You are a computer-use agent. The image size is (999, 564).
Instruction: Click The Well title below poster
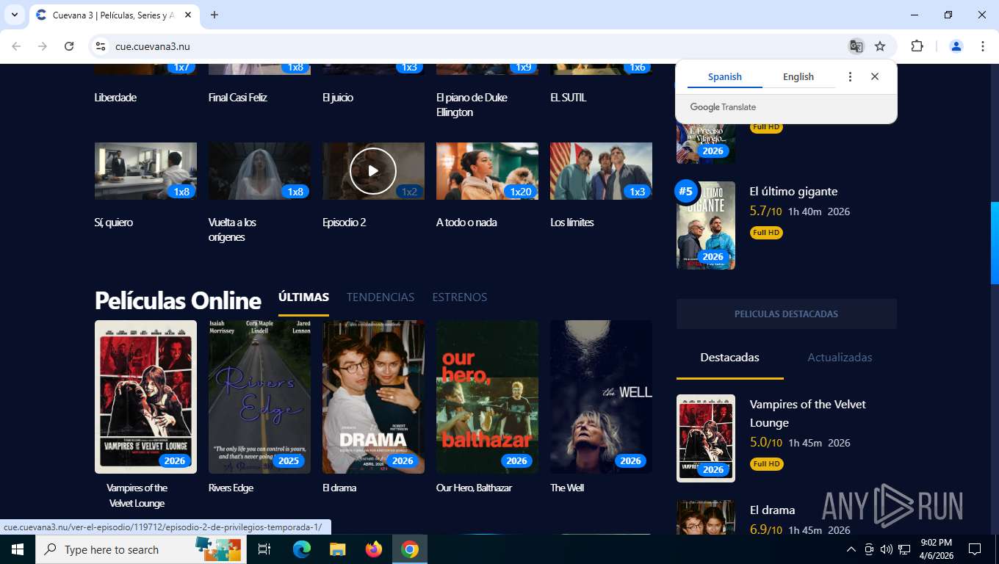[567, 488]
